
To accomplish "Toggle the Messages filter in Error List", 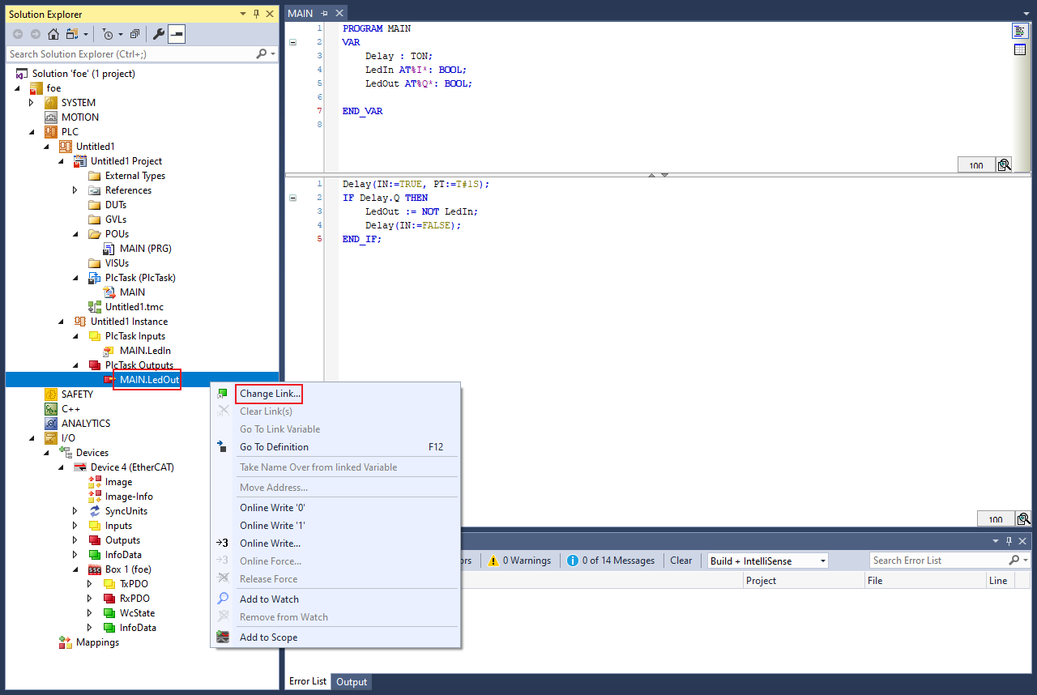I will (612, 561).
